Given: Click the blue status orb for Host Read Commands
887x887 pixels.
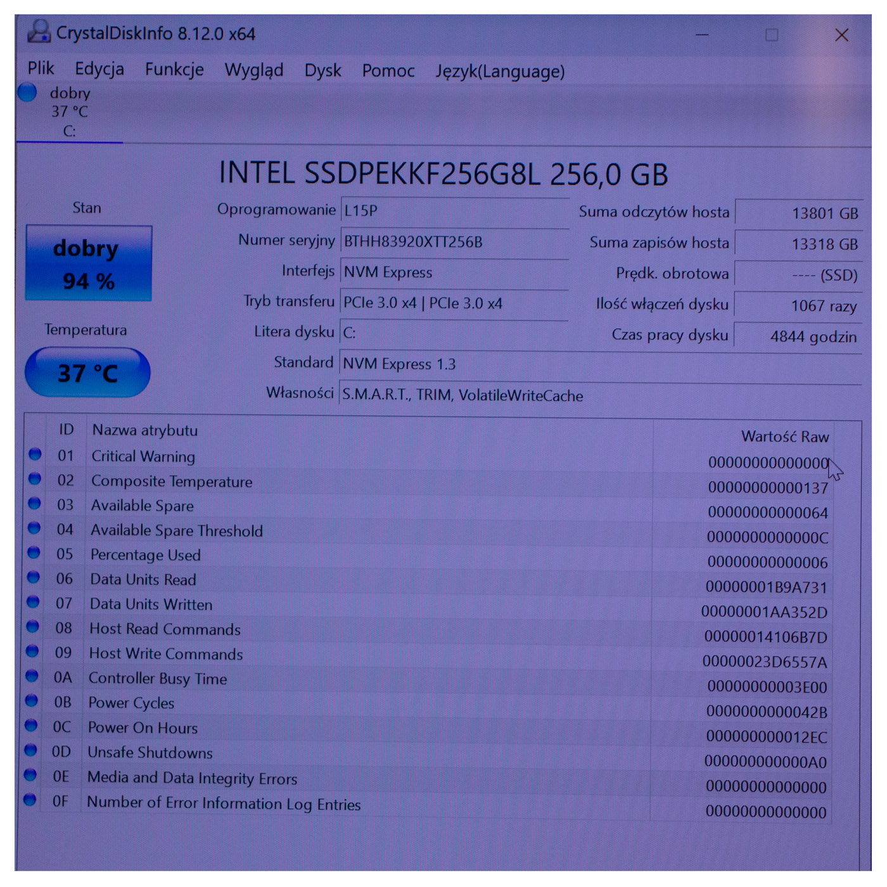Looking at the screenshot, I should pyautogui.click(x=33, y=627).
